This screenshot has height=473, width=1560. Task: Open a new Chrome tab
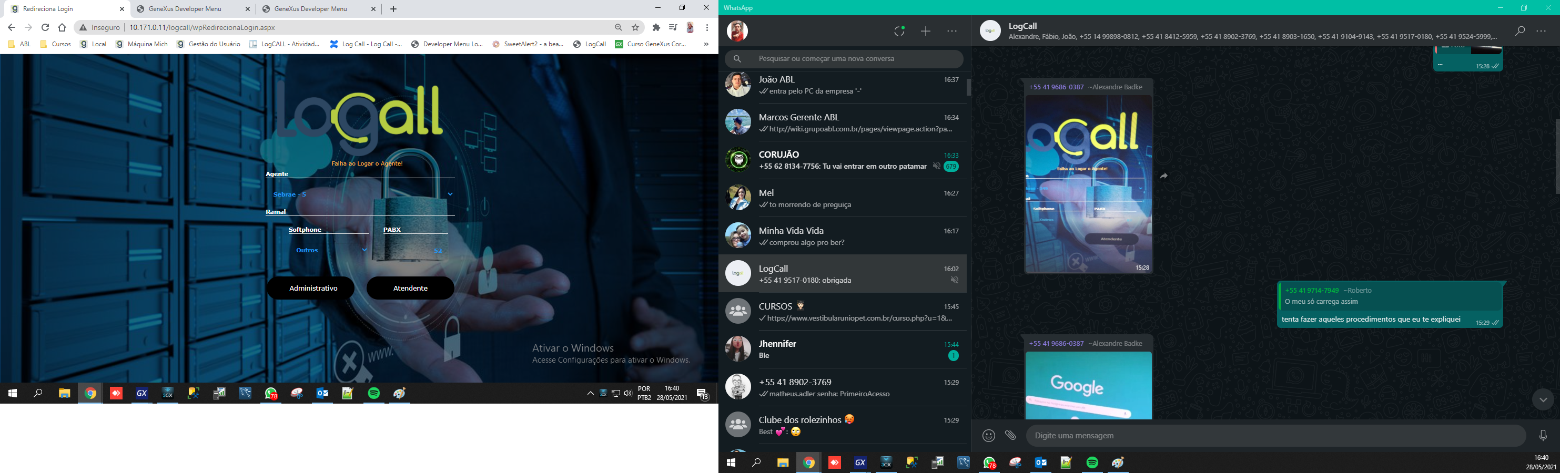click(x=393, y=9)
